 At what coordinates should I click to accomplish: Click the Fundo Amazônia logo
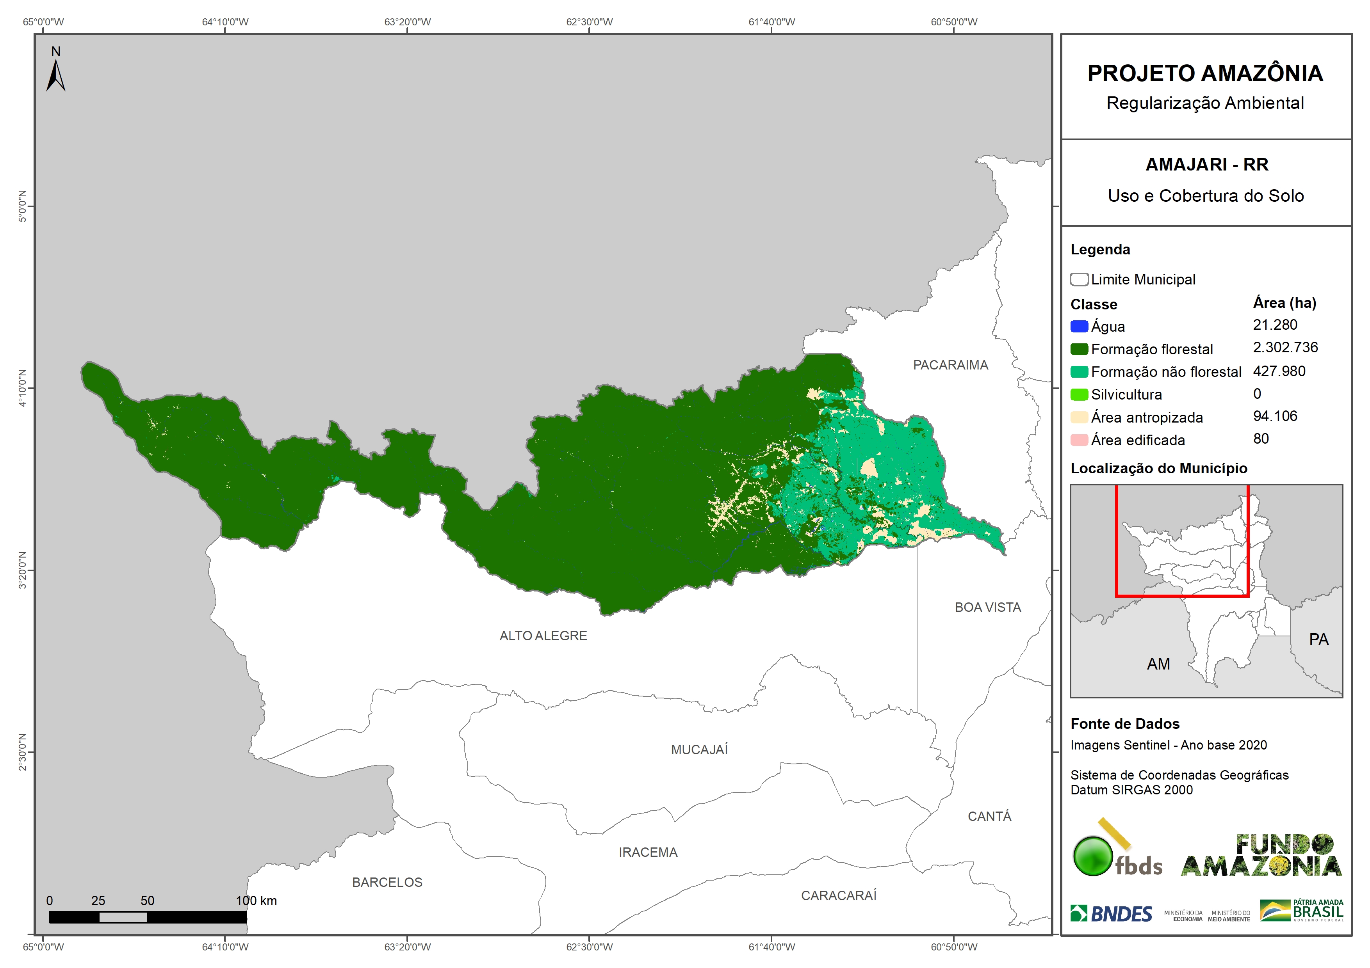(x=1261, y=856)
